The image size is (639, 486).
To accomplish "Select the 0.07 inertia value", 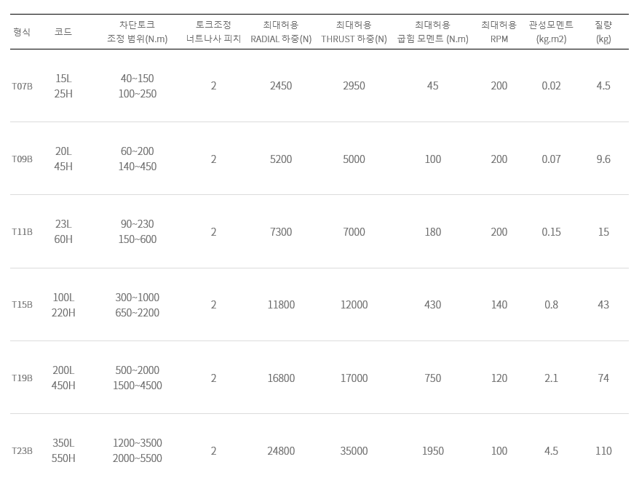I will (551, 159).
